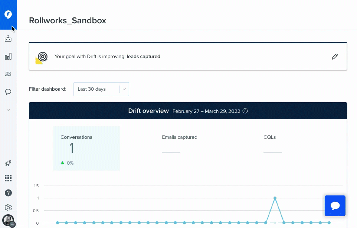
Task: Open the Reports bar chart icon
Action: tap(8, 56)
